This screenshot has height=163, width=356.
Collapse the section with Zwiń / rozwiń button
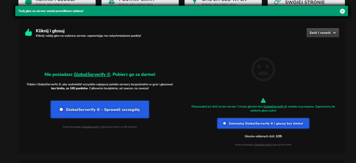pyautogui.click(x=323, y=33)
